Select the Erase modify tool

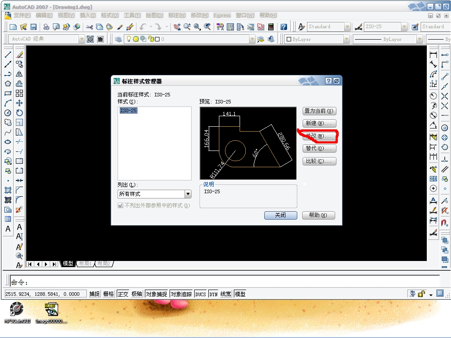19,55
